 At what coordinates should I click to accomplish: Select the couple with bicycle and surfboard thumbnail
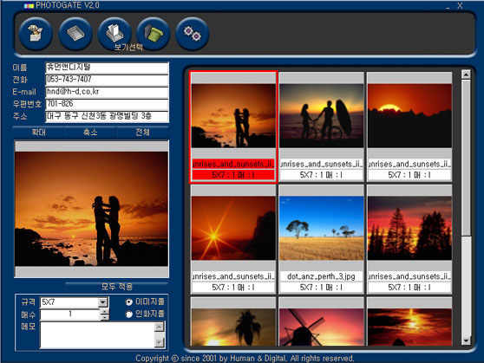[x=321, y=115]
